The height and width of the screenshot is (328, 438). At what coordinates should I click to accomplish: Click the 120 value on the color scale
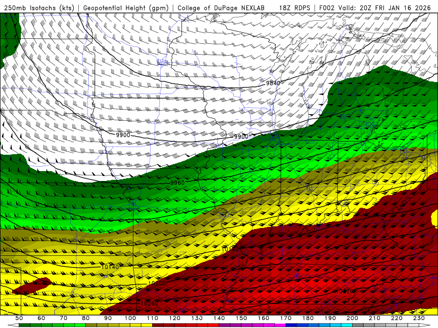(175, 318)
